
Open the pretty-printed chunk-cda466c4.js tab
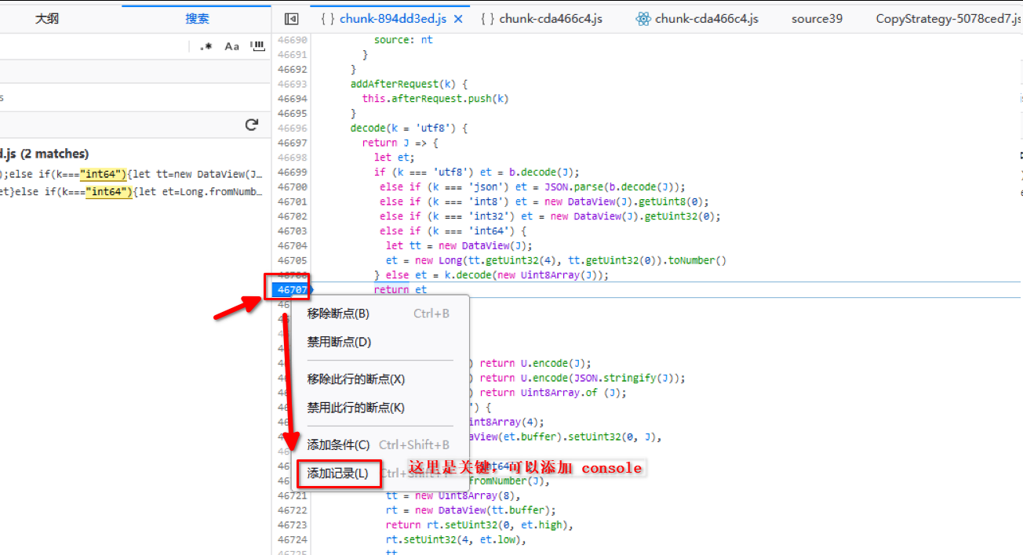click(541, 19)
